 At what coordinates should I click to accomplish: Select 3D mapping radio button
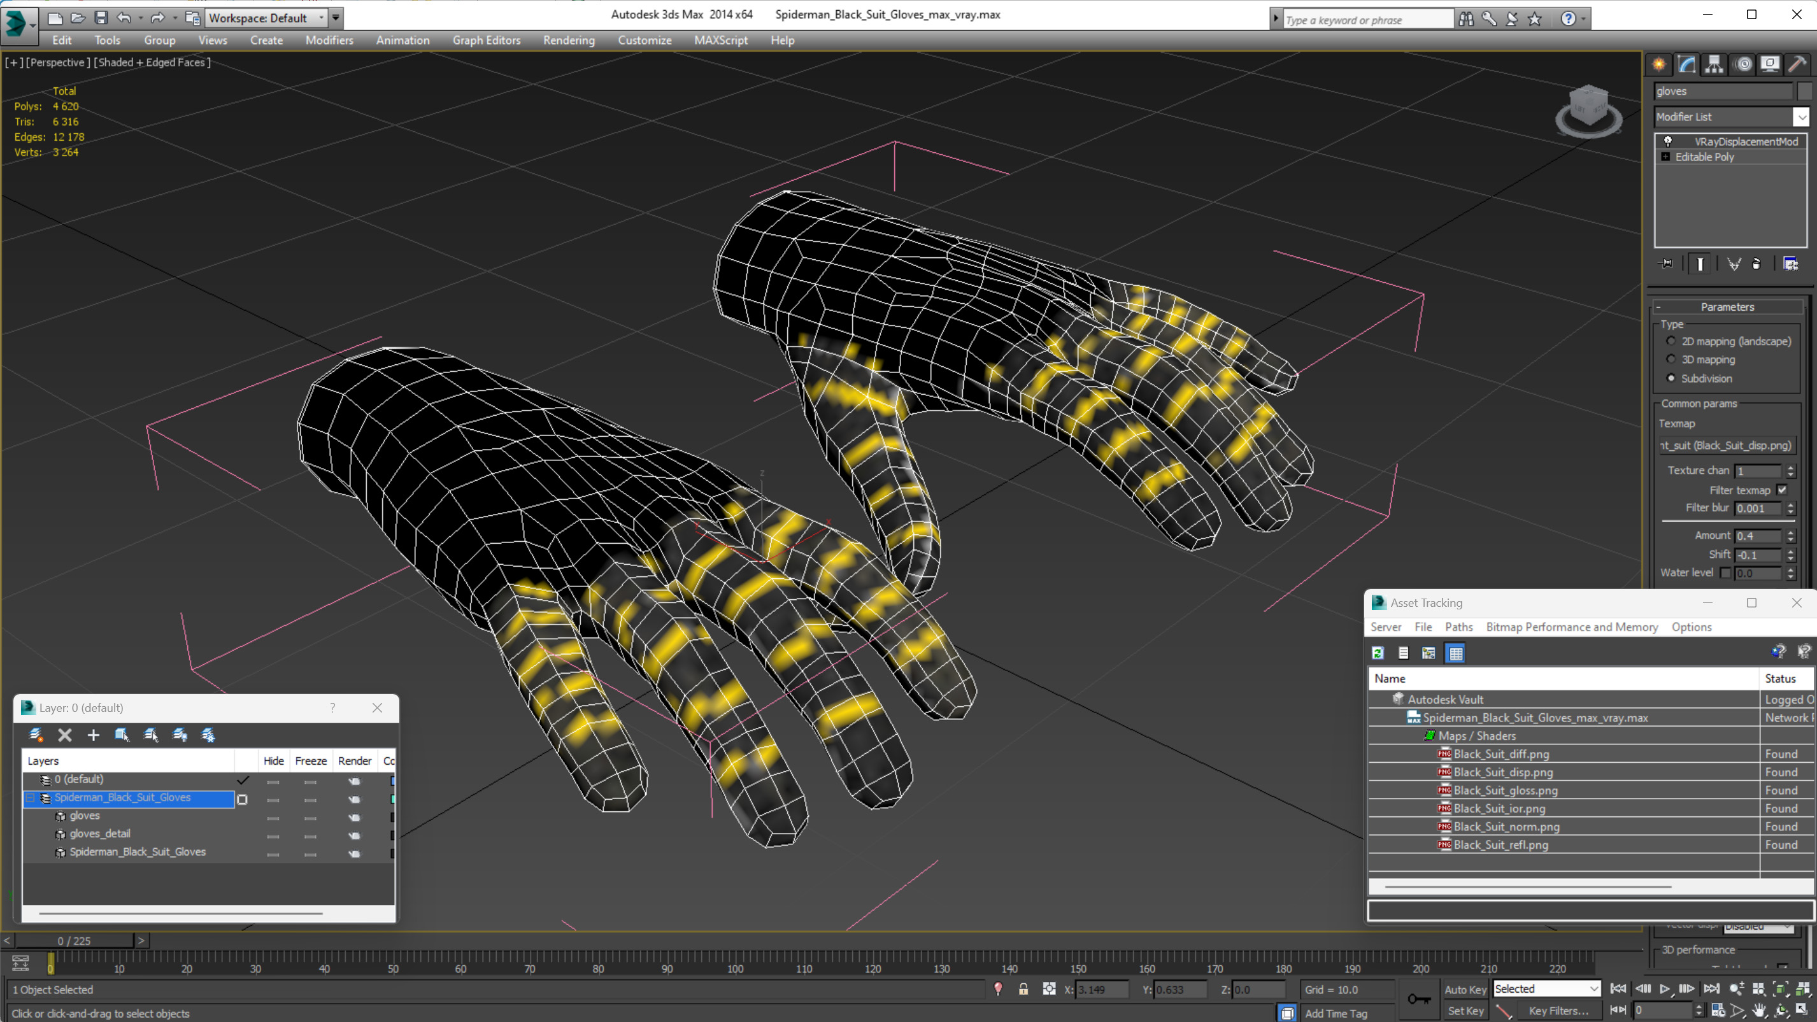click(1671, 359)
